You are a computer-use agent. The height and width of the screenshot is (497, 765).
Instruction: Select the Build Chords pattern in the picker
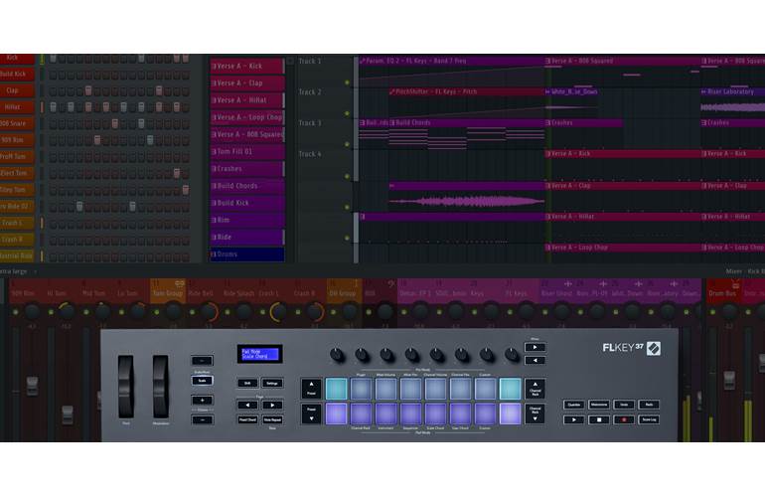click(x=246, y=186)
